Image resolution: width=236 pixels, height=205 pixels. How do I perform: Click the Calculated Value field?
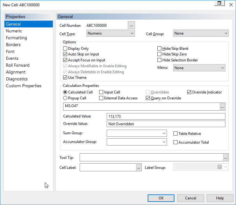click(166, 116)
